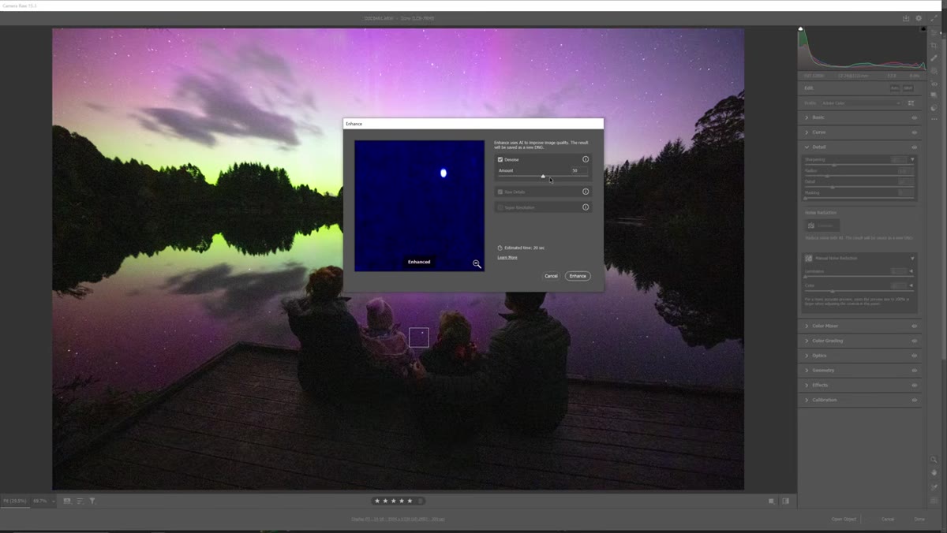Select the Healing brush tool icon

coord(934,58)
